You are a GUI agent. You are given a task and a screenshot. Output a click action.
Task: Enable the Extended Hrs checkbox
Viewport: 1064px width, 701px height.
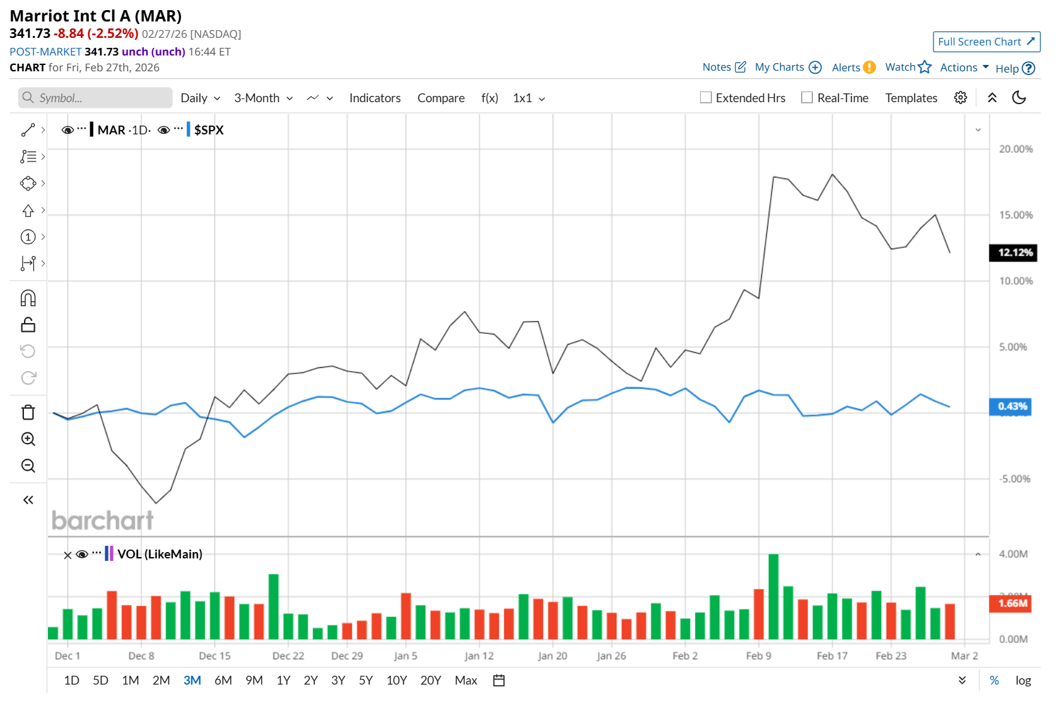[x=706, y=98]
